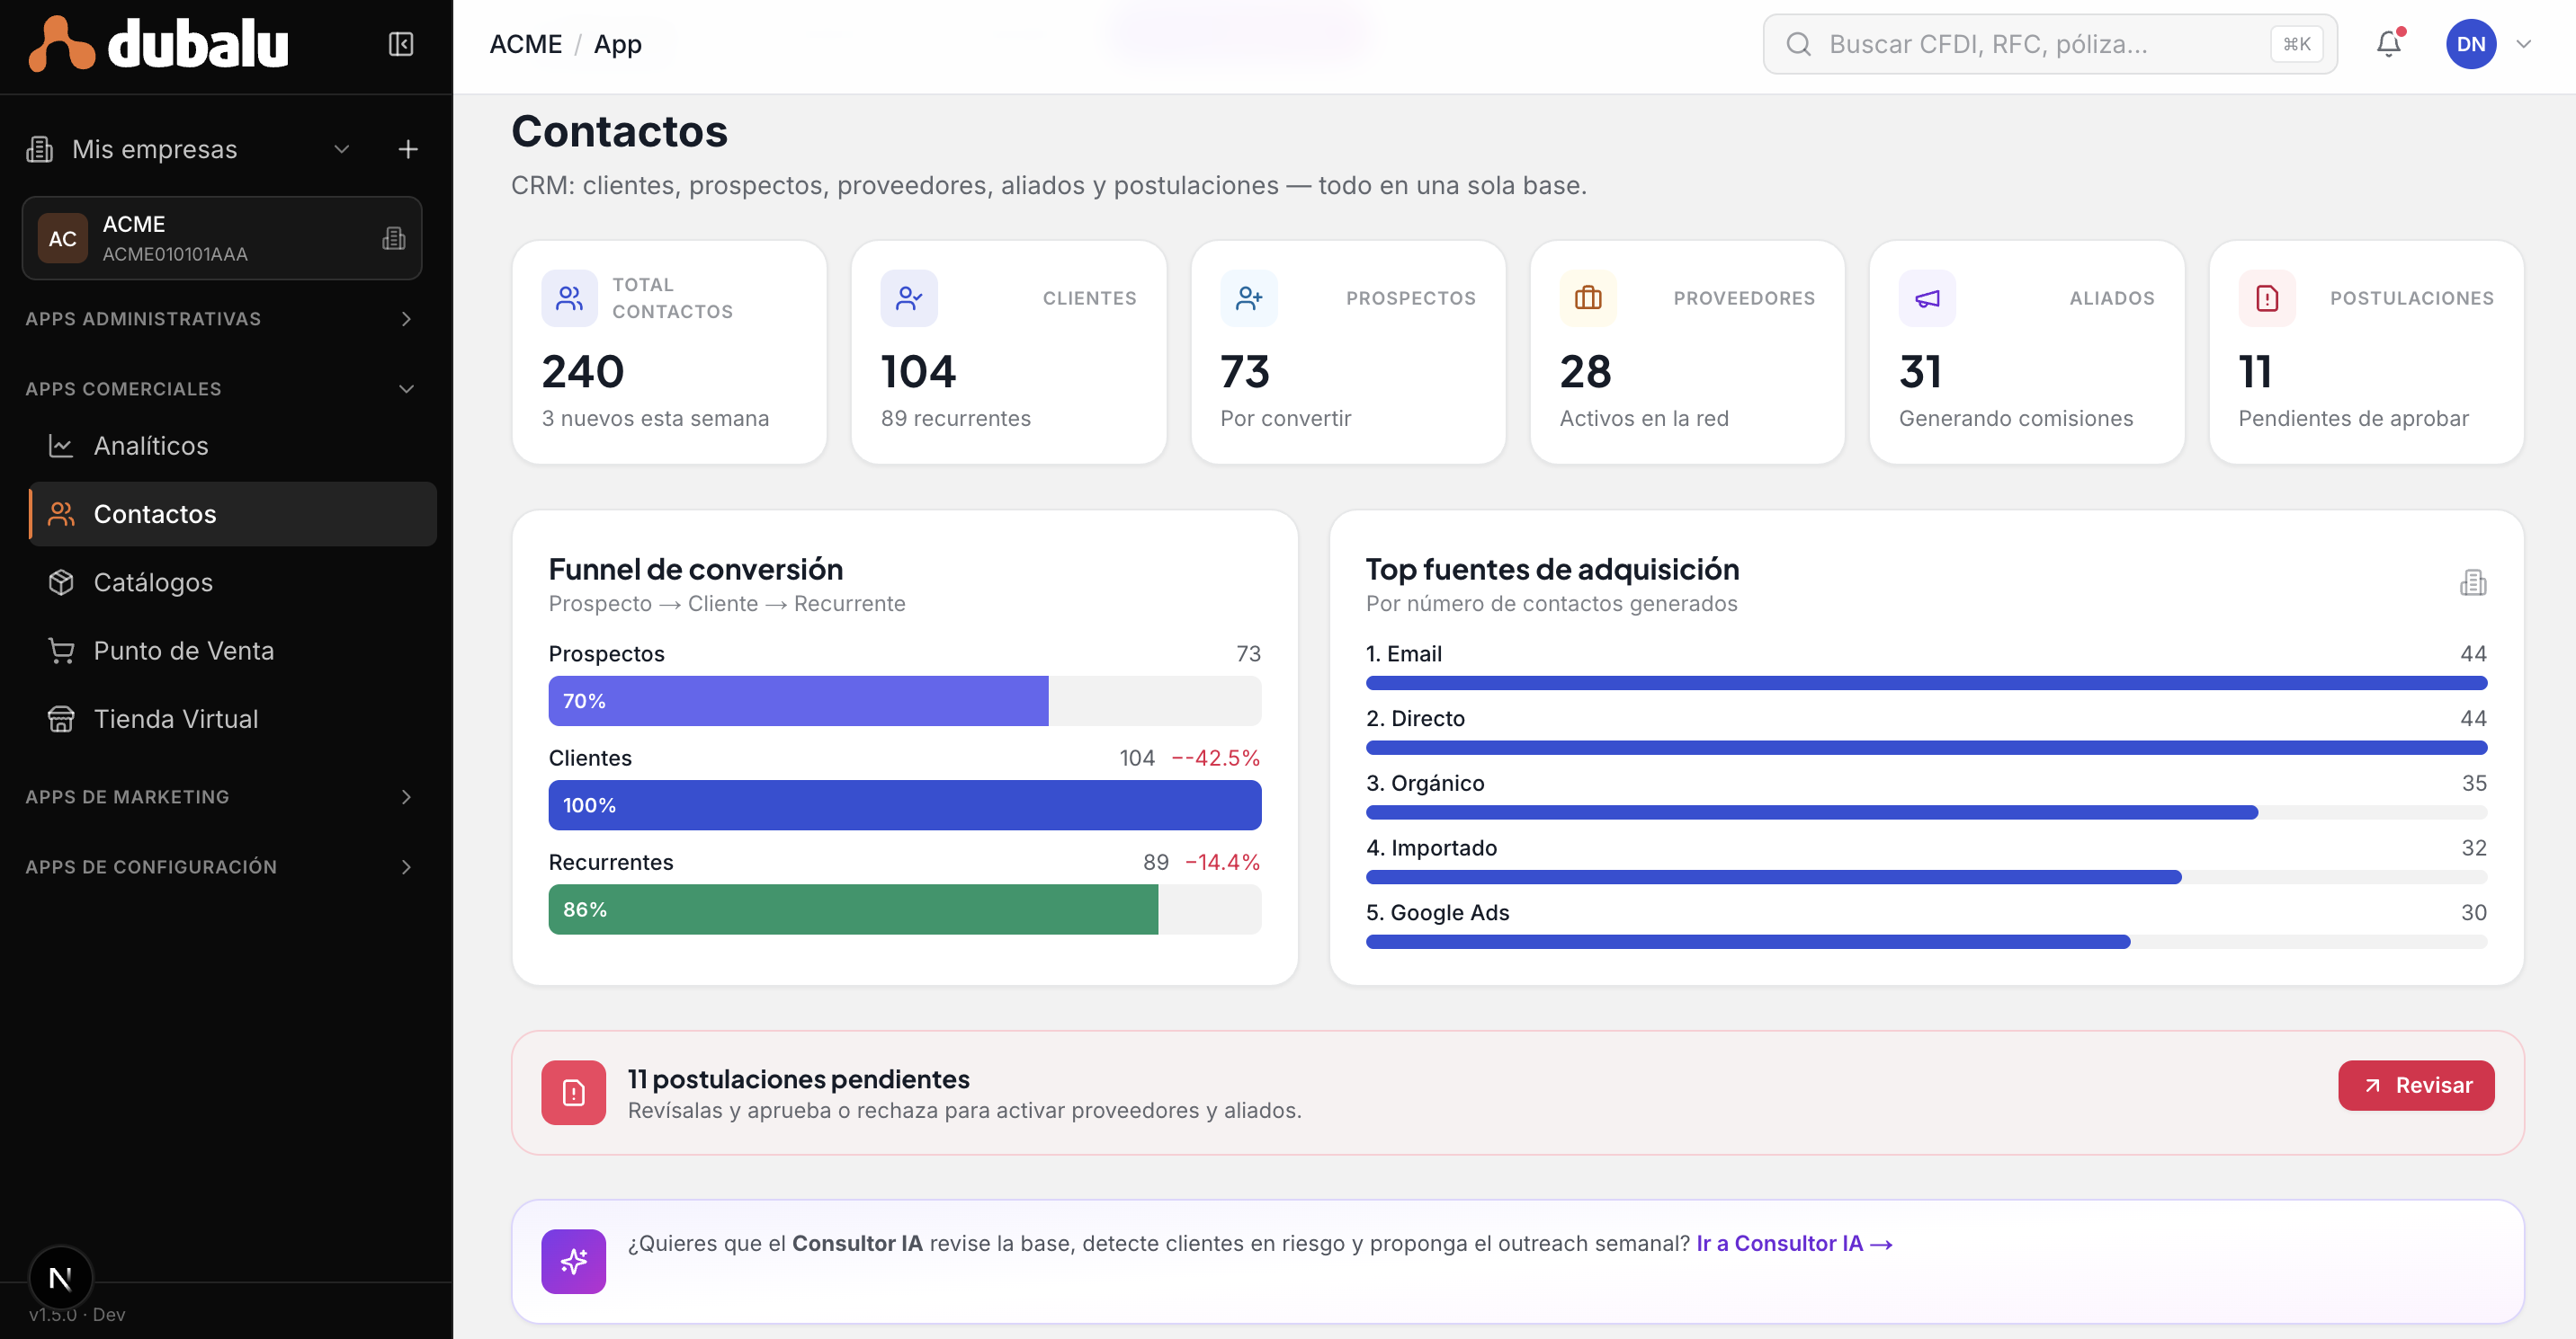This screenshot has width=2576, height=1339.
Task: Click the Revisar button
Action: (2416, 1086)
